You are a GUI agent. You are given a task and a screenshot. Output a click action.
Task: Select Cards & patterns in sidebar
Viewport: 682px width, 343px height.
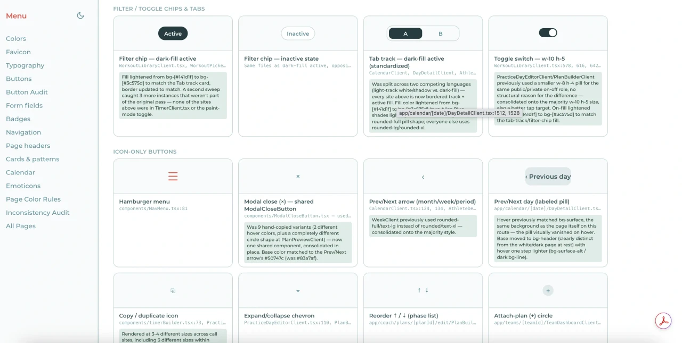pyautogui.click(x=33, y=159)
